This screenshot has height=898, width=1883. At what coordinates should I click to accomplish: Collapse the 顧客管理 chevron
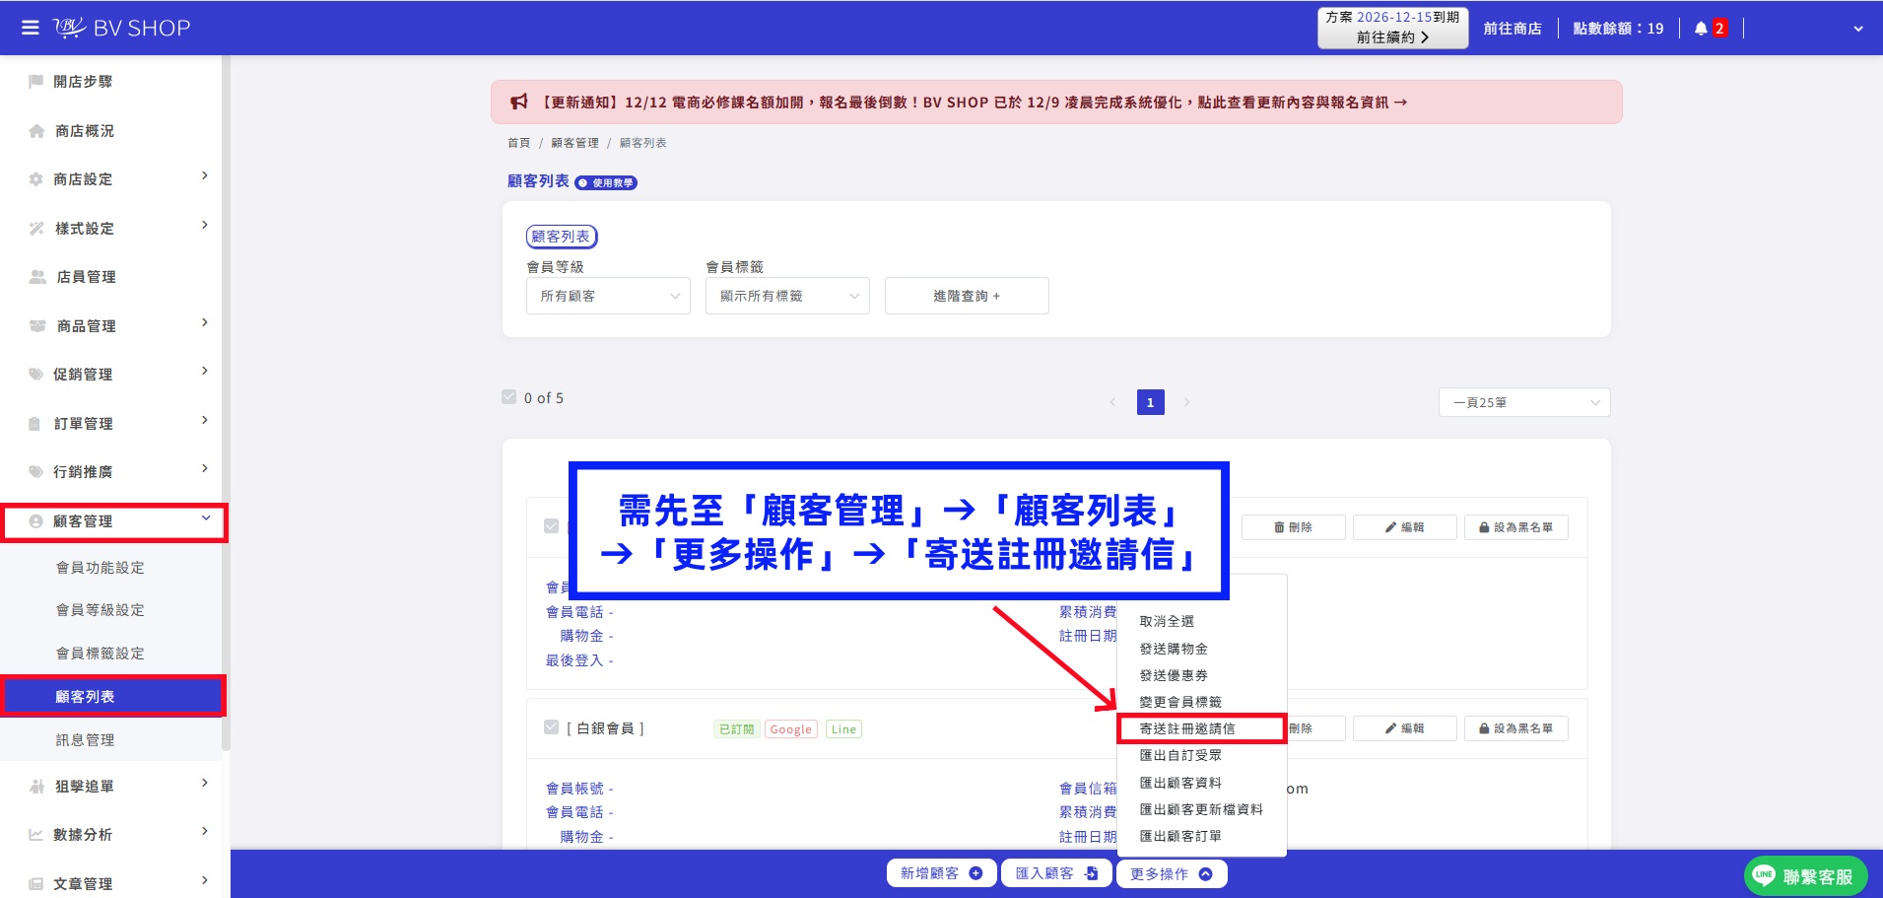[x=206, y=518]
